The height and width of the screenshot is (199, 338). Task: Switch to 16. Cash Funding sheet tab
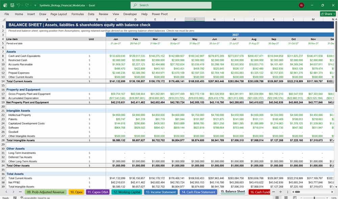[260, 192]
